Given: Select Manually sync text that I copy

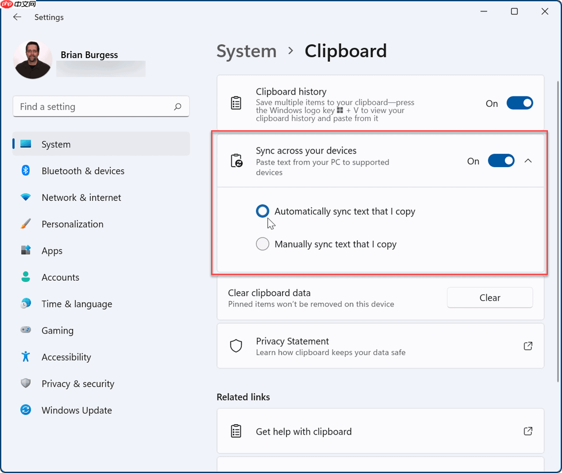Looking at the screenshot, I should (263, 244).
